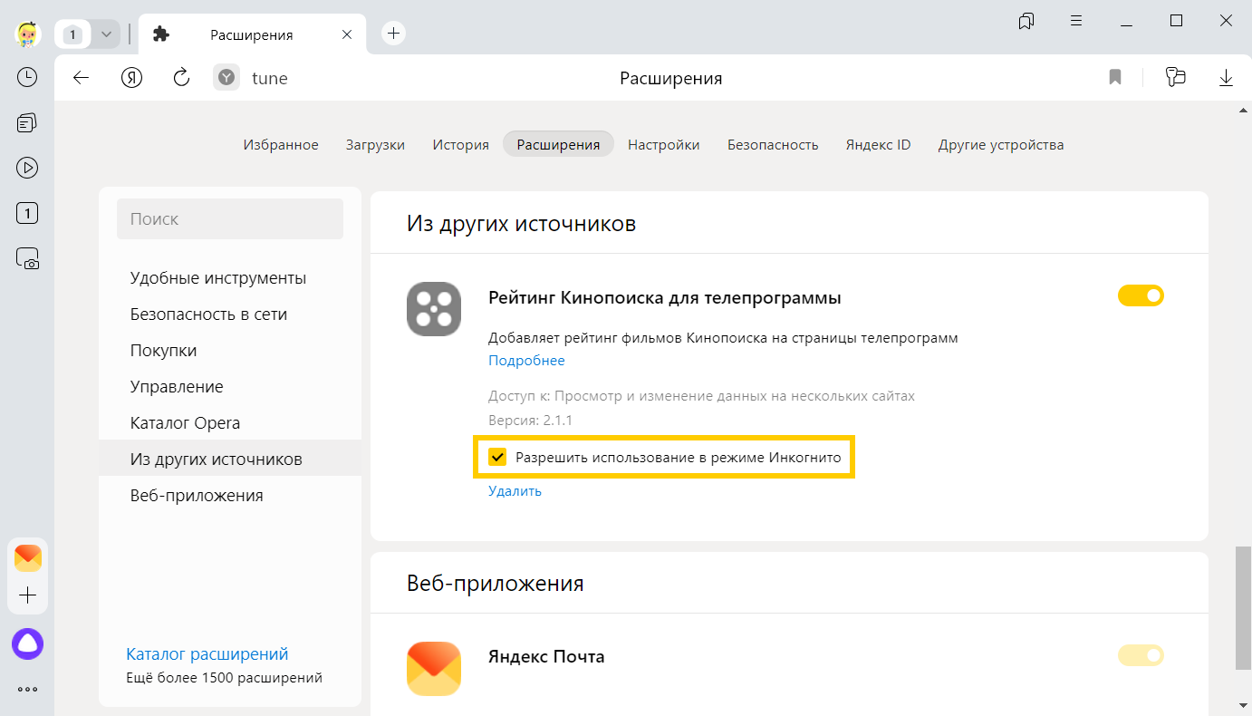Screen dimensions: 1252x716
Task: Open the video player icon in sidebar
Action: click(27, 168)
